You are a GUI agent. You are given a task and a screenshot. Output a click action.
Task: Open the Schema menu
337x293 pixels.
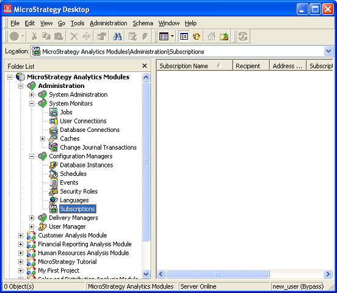[x=143, y=23]
